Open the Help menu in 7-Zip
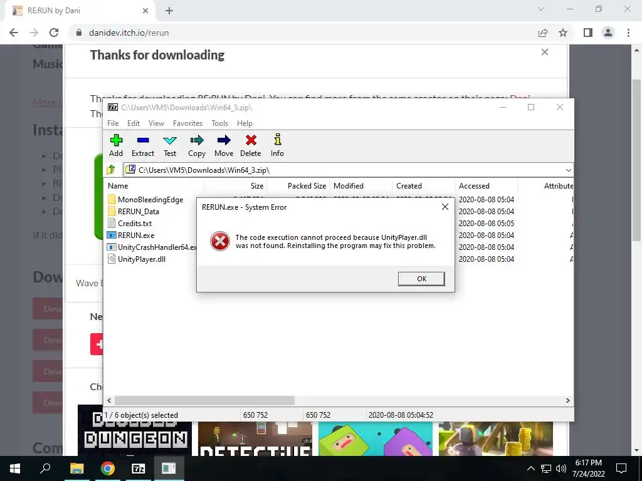The height and width of the screenshot is (481, 642). point(245,123)
